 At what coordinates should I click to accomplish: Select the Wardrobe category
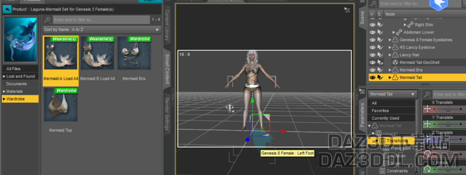pos(20,99)
